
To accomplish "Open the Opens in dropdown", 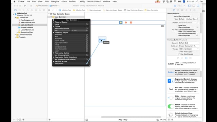I will (x=189, y=43).
